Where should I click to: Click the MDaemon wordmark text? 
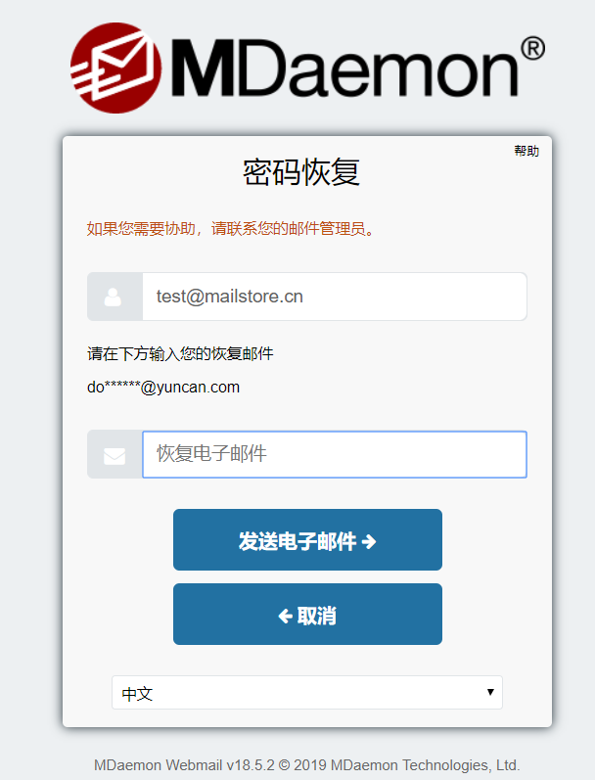(344, 69)
